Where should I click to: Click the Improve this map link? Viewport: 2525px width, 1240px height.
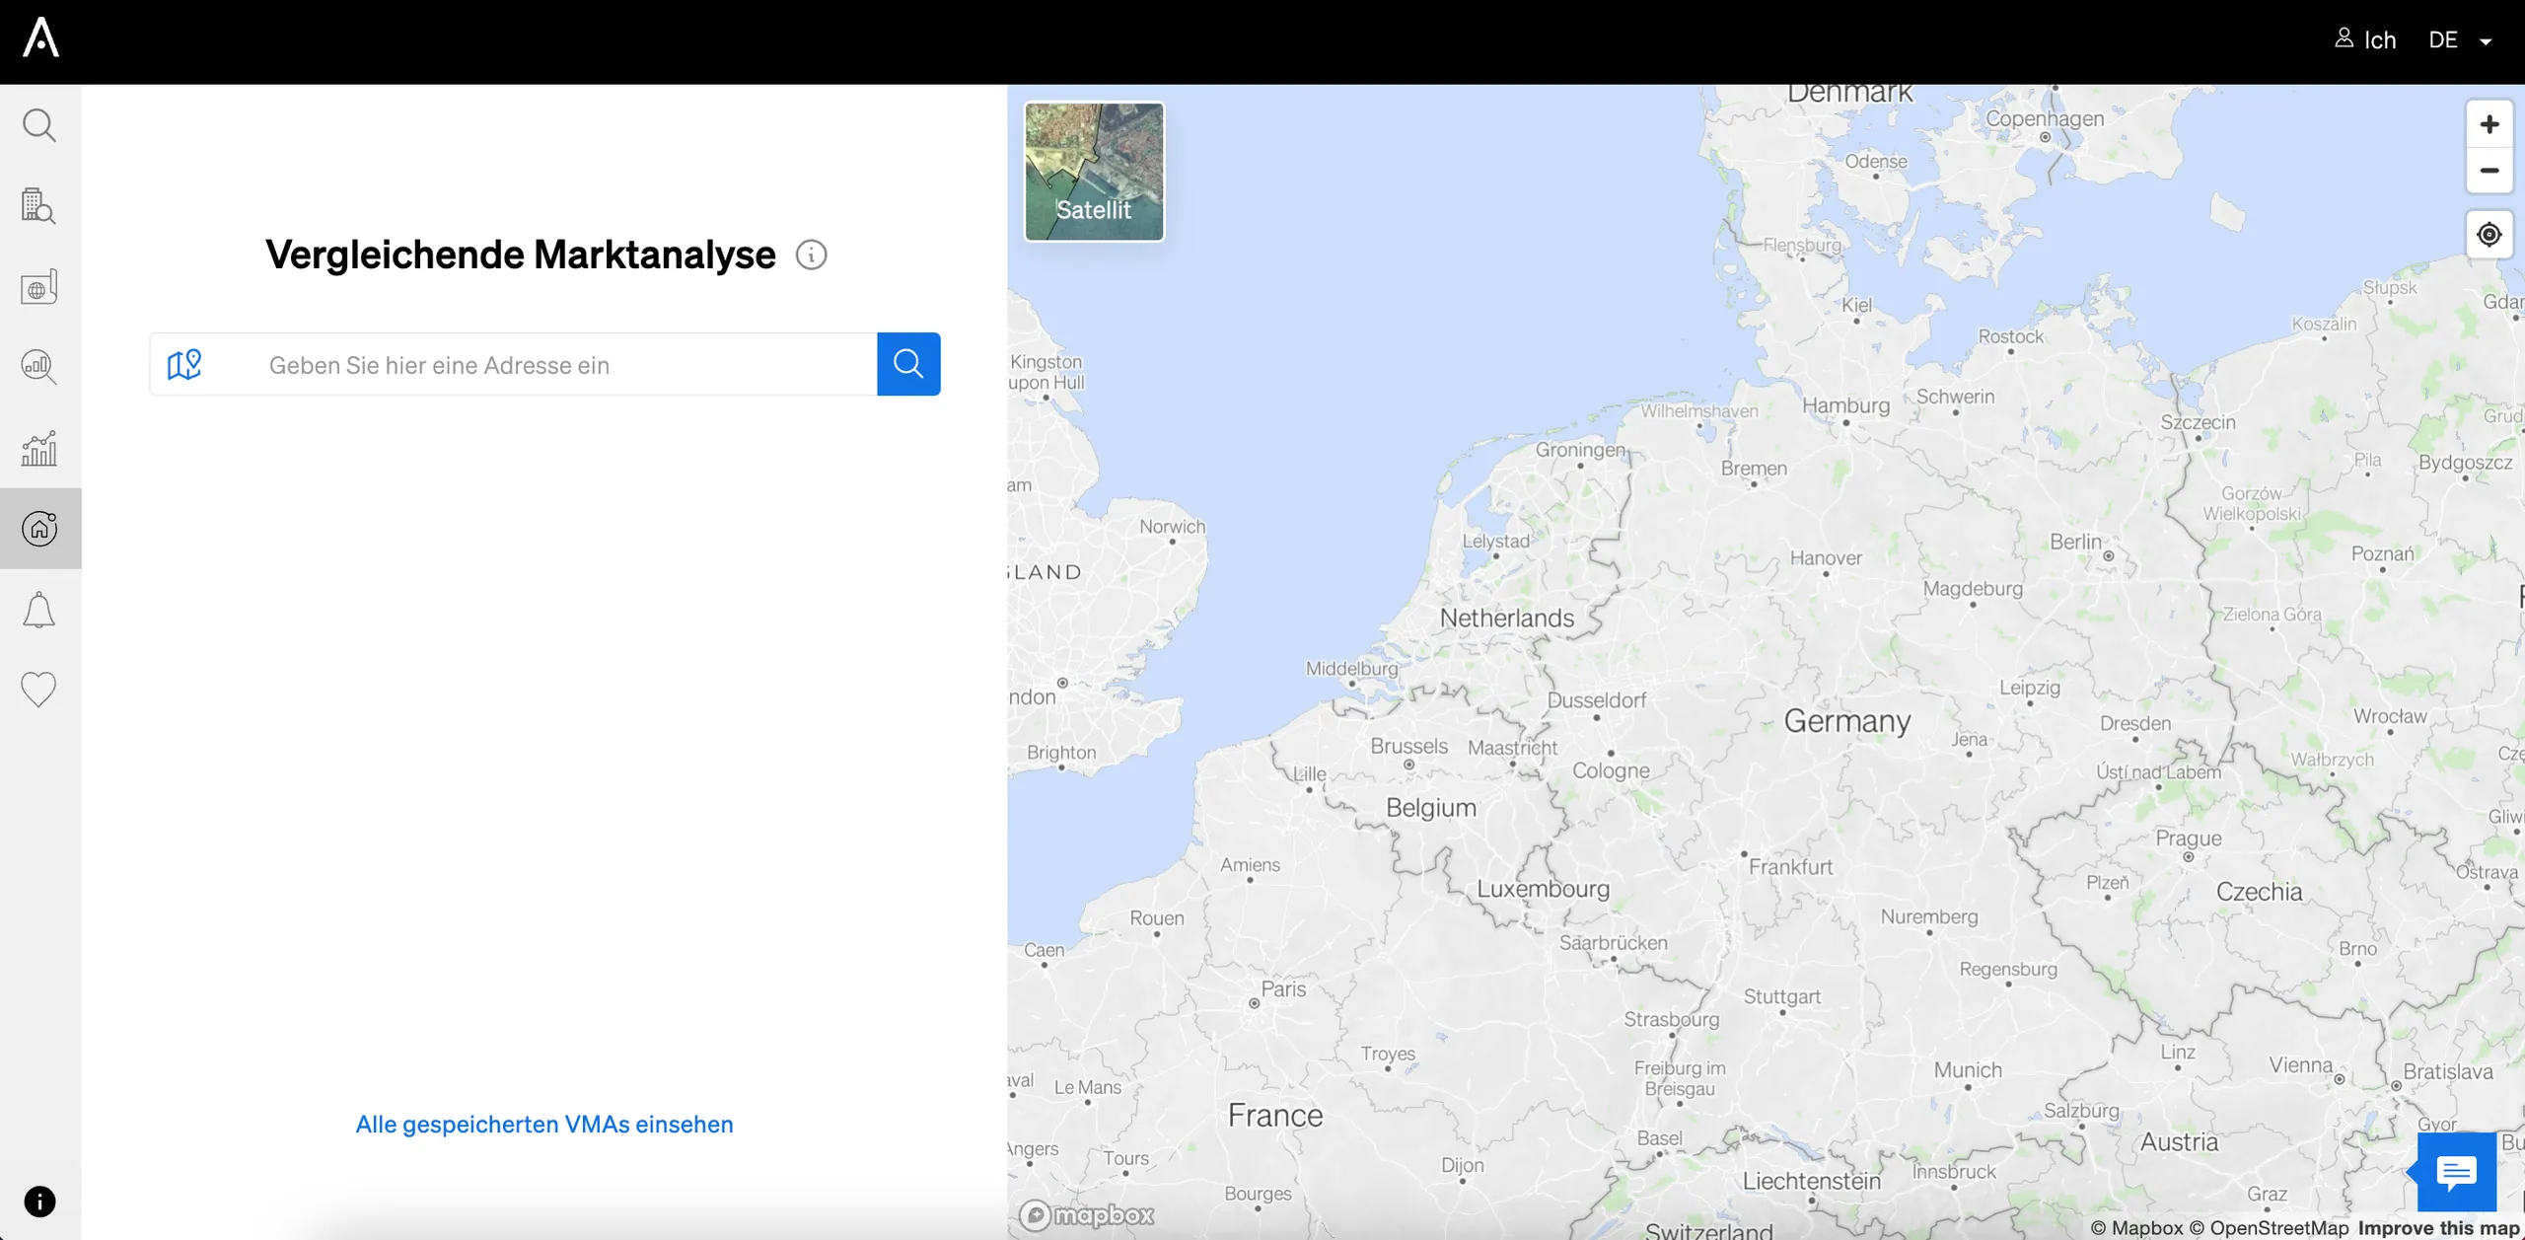[2439, 1228]
